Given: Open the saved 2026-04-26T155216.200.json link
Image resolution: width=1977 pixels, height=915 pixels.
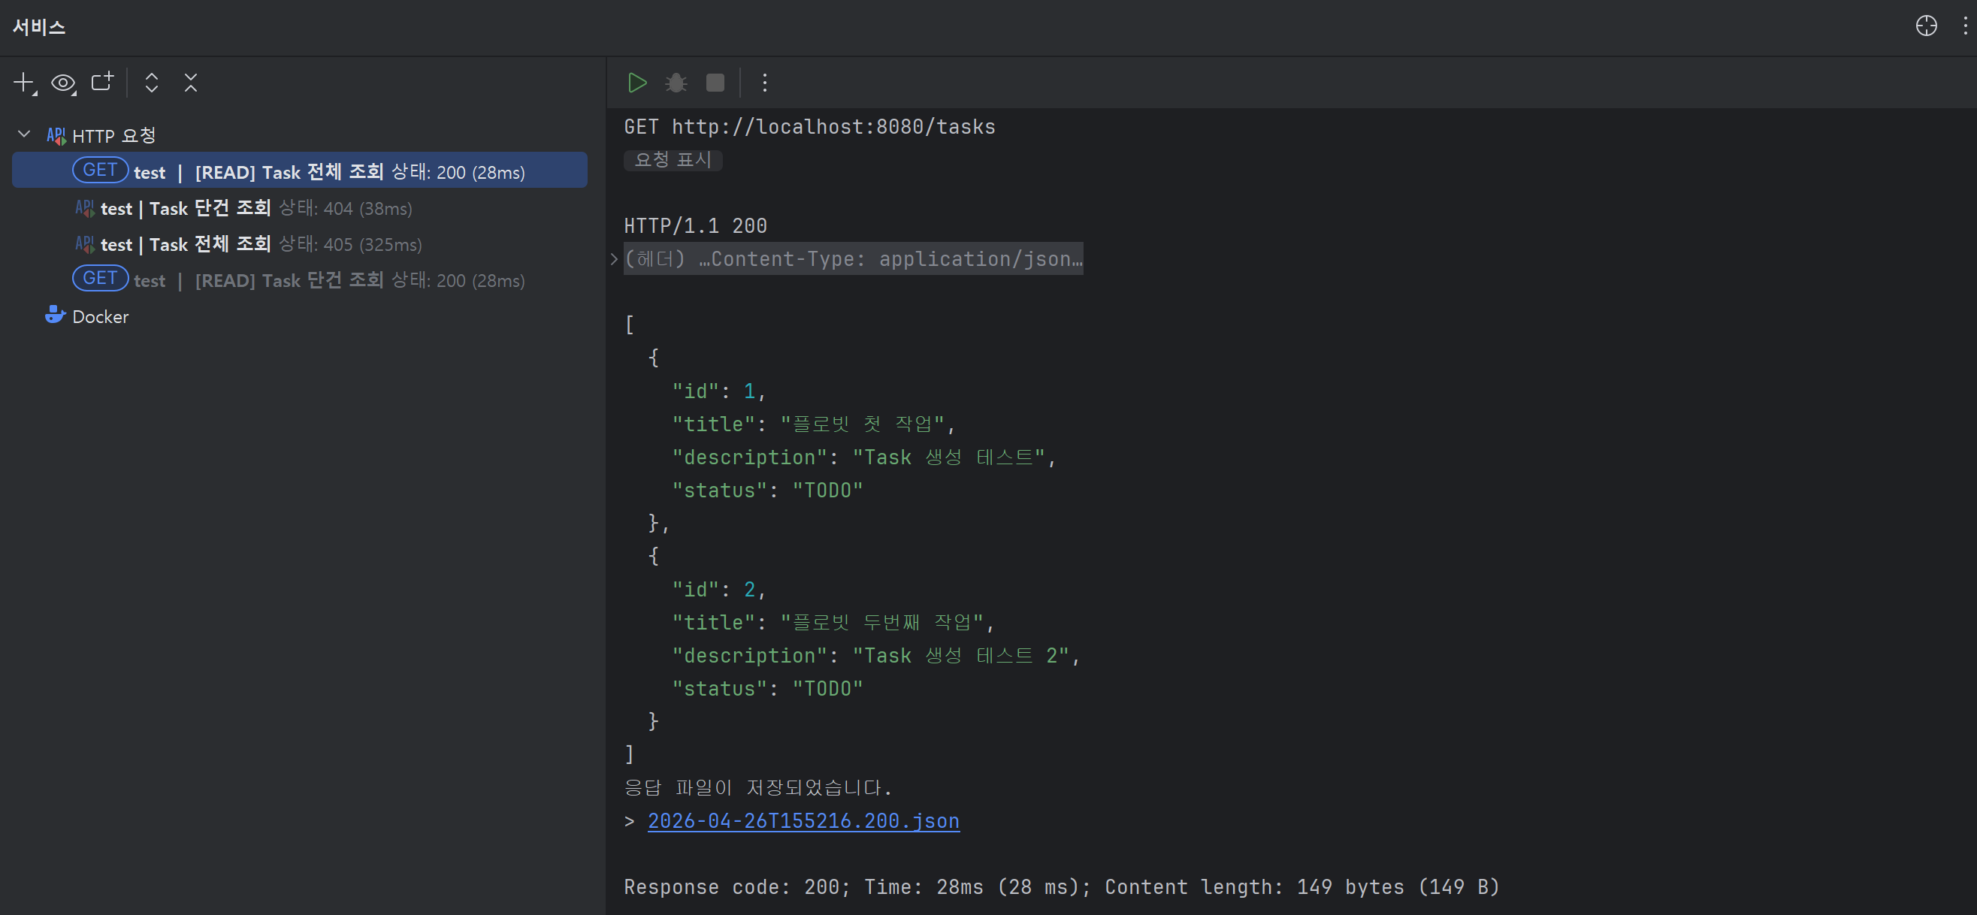Looking at the screenshot, I should pyautogui.click(x=803, y=820).
